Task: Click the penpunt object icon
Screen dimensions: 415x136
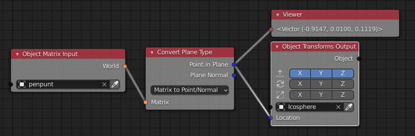Action: point(22,84)
